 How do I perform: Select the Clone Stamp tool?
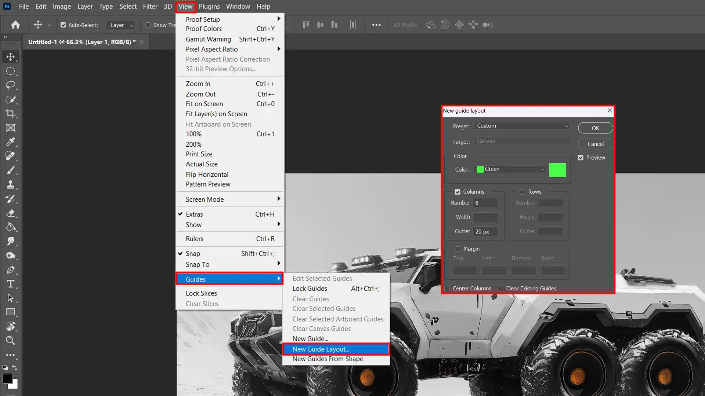(x=10, y=184)
